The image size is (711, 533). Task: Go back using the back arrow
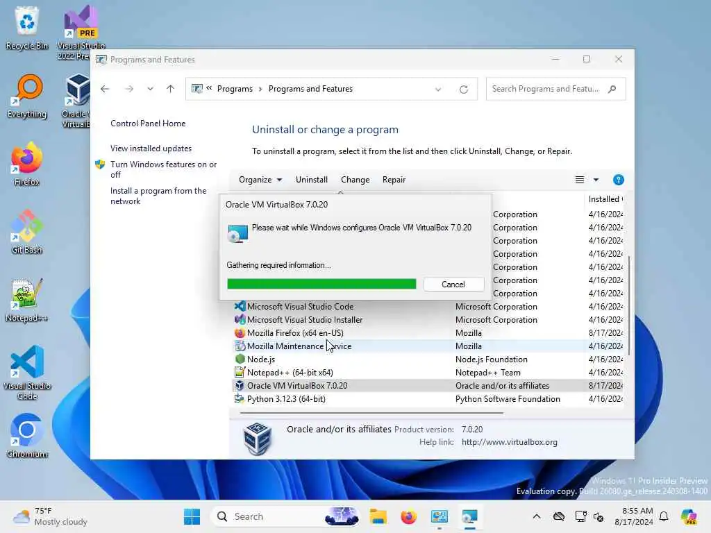[x=105, y=89]
